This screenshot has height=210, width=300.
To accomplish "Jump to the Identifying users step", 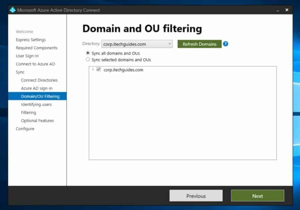I will 36,105.
